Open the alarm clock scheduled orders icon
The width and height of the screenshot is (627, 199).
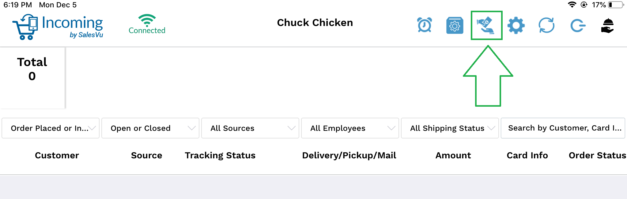coord(425,25)
